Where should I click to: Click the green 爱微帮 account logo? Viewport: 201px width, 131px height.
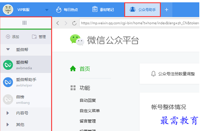tap(8, 65)
